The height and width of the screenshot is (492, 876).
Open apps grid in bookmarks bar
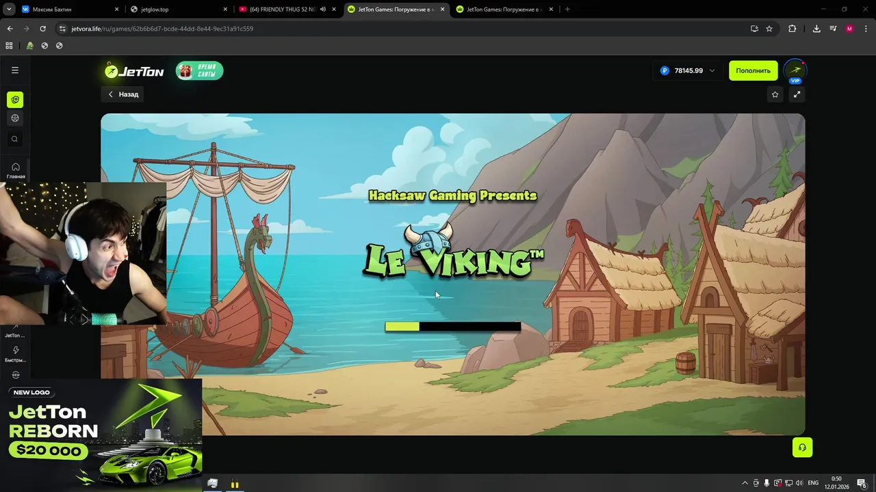[9, 46]
